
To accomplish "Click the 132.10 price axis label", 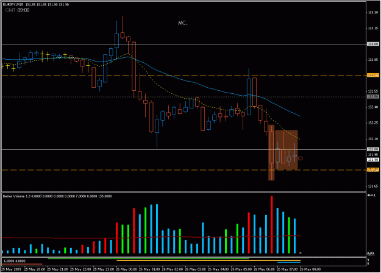I will 373,139.
